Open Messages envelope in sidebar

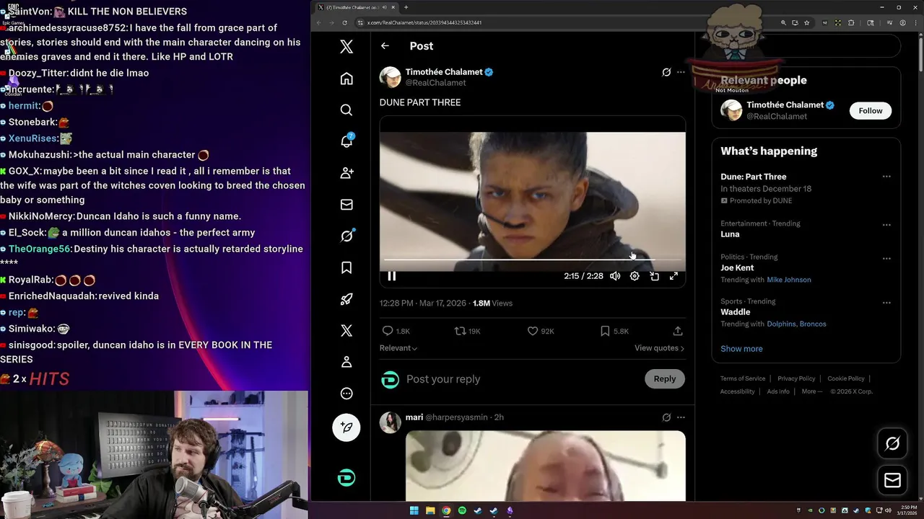coord(346,205)
